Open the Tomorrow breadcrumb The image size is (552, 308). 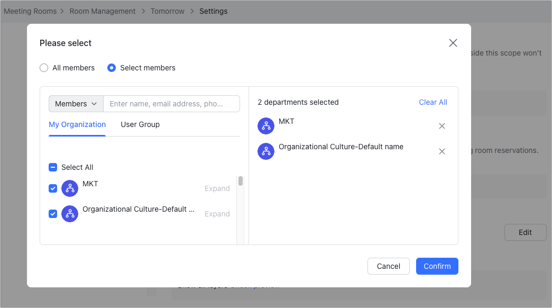coord(168,11)
